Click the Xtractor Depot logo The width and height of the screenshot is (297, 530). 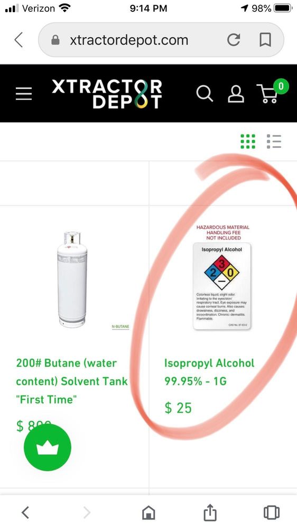pyautogui.click(x=107, y=94)
